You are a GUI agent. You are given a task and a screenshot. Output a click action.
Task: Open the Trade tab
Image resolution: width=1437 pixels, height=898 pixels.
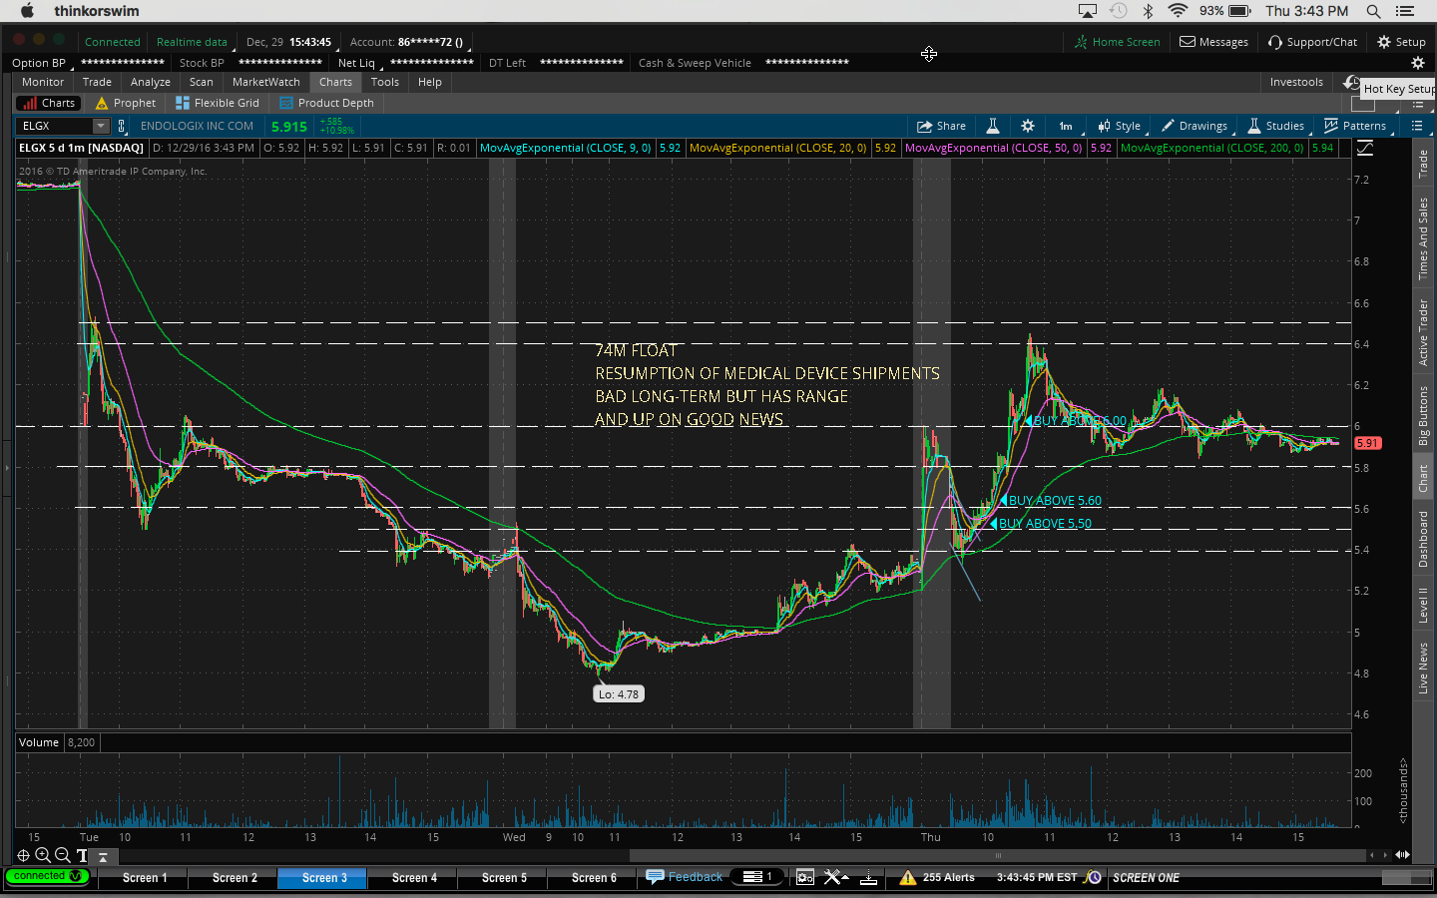point(97,82)
